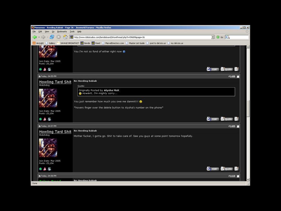Open the Back button history dropdown arrow
The height and width of the screenshot is (211, 281).
(x=39, y=37)
